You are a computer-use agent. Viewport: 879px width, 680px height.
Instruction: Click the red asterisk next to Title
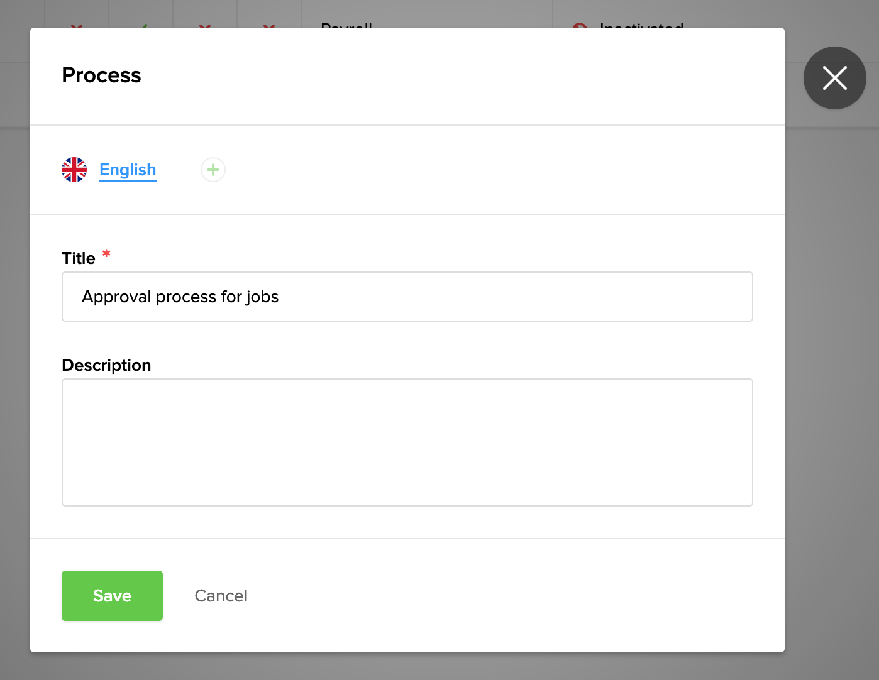106,255
